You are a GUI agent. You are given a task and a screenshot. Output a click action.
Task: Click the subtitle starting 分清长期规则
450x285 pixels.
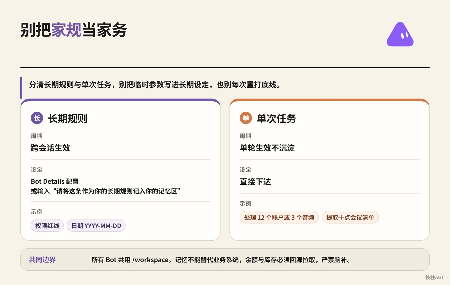pos(154,85)
